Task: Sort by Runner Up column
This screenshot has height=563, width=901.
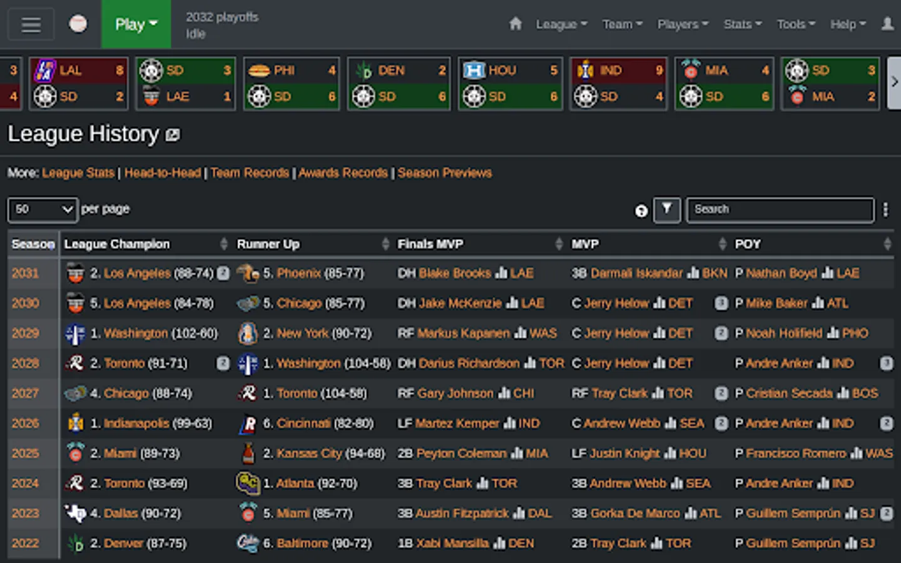Action: tap(312, 244)
